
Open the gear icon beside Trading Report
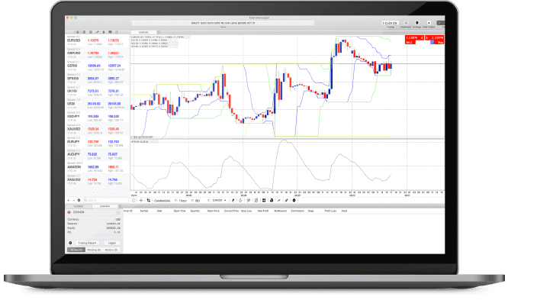tap(70, 243)
